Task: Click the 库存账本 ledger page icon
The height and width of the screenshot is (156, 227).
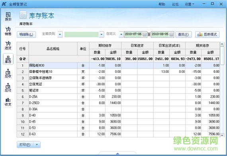Action: [23, 15]
